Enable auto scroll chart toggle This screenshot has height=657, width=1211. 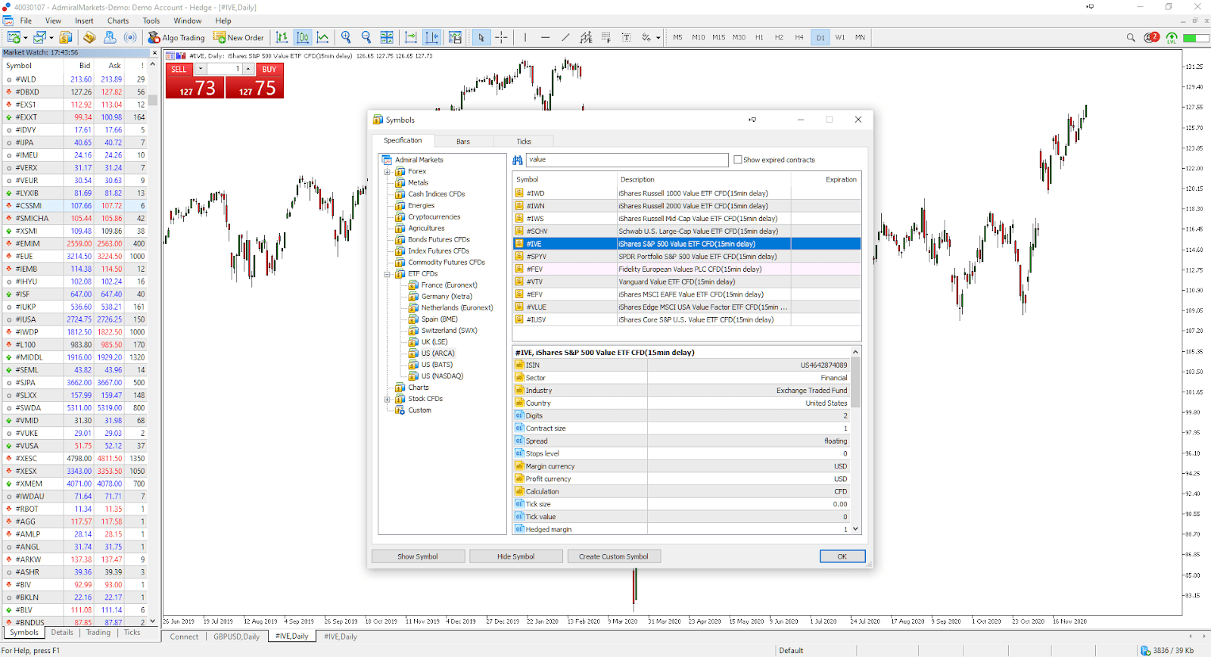(411, 37)
